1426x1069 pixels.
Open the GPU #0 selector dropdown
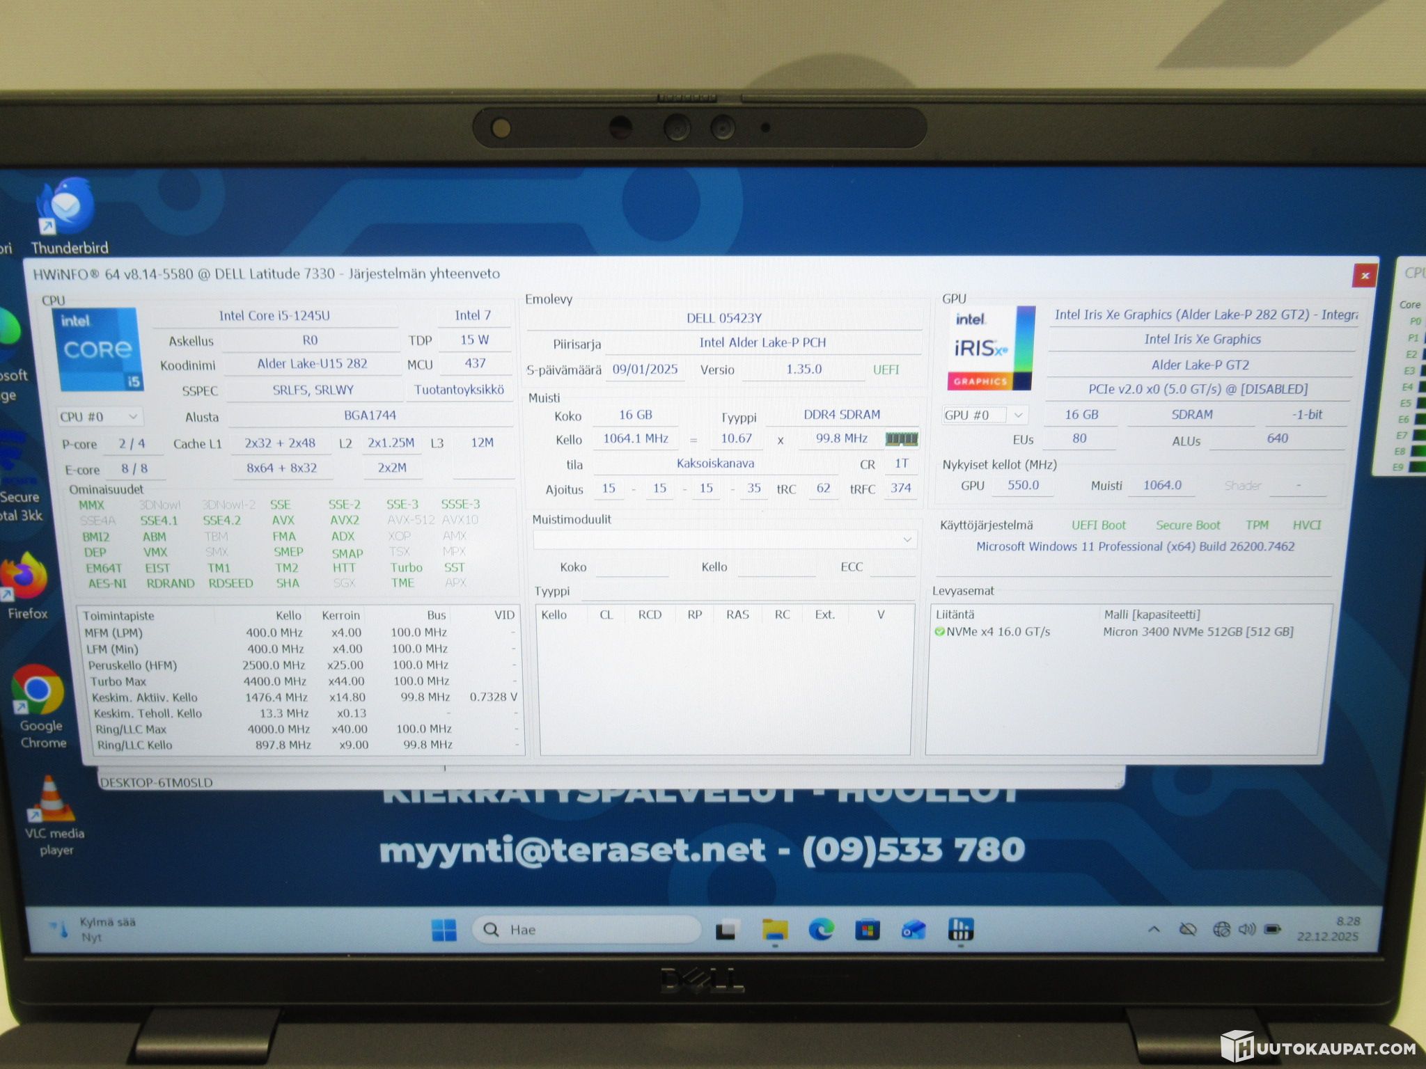coord(985,415)
